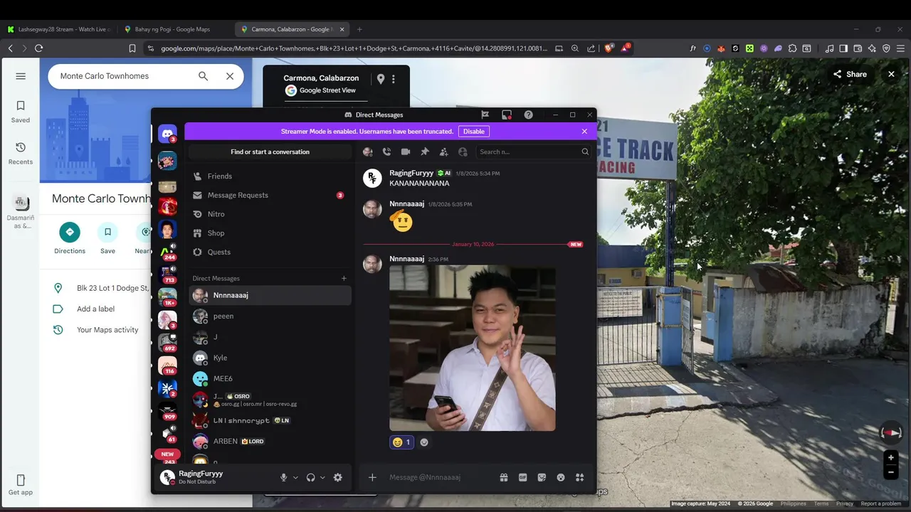This screenshot has width=911, height=512.
Task: Click Discord search messages box
Action: pos(534,151)
